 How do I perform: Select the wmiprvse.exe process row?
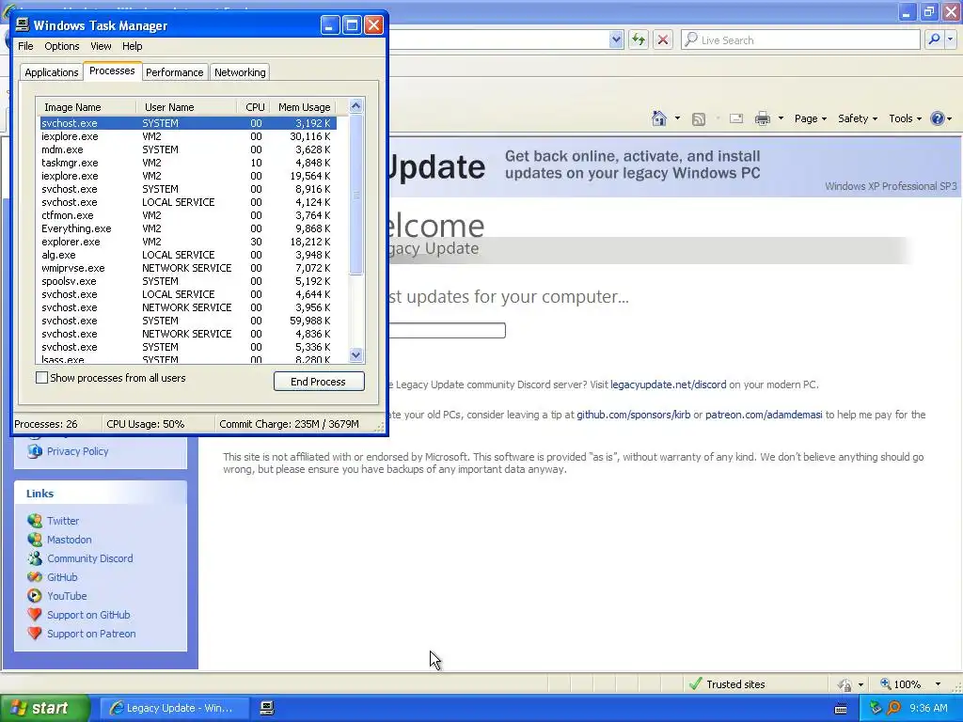pos(188,268)
